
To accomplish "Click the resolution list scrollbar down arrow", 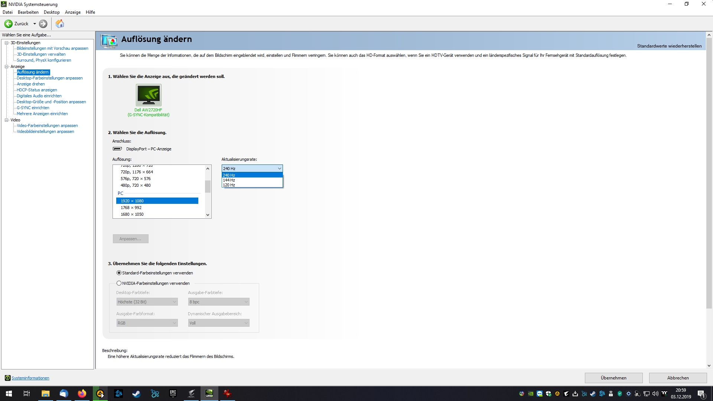I will pyautogui.click(x=208, y=215).
